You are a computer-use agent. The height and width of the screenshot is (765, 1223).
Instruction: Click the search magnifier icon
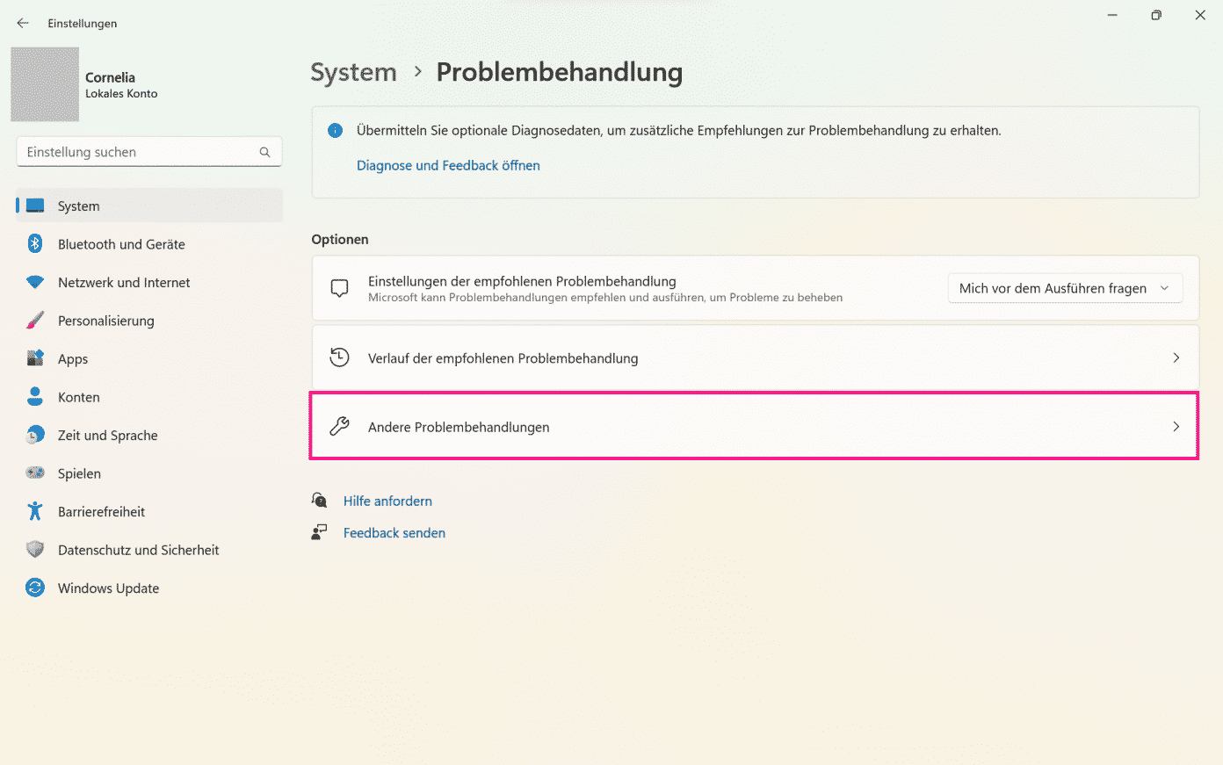264,152
